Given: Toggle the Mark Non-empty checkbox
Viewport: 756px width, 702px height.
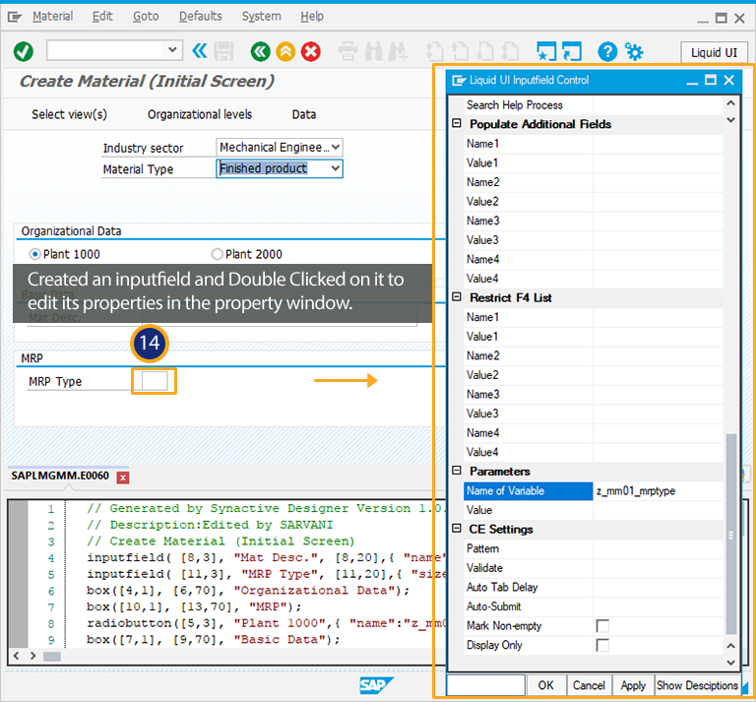Looking at the screenshot, I should [x=602, y=626].
